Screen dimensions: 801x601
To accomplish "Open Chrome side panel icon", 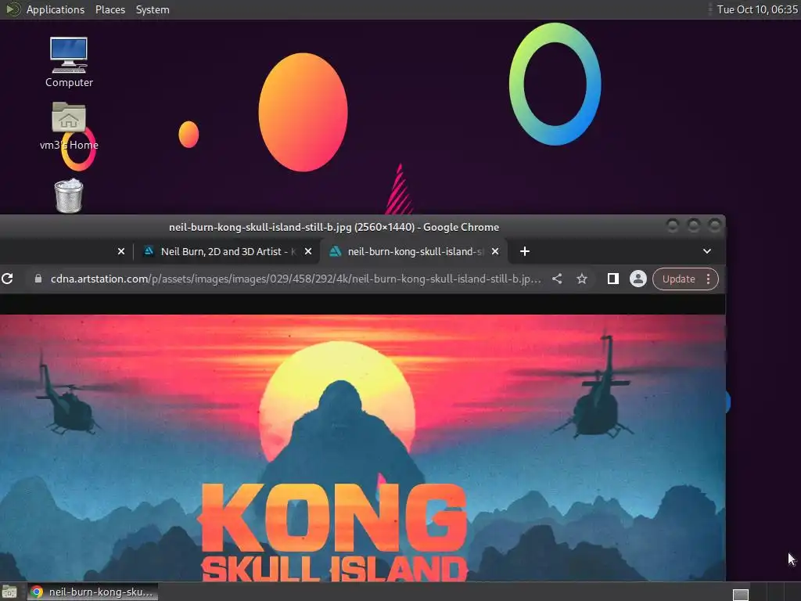I will click(613, 279).
